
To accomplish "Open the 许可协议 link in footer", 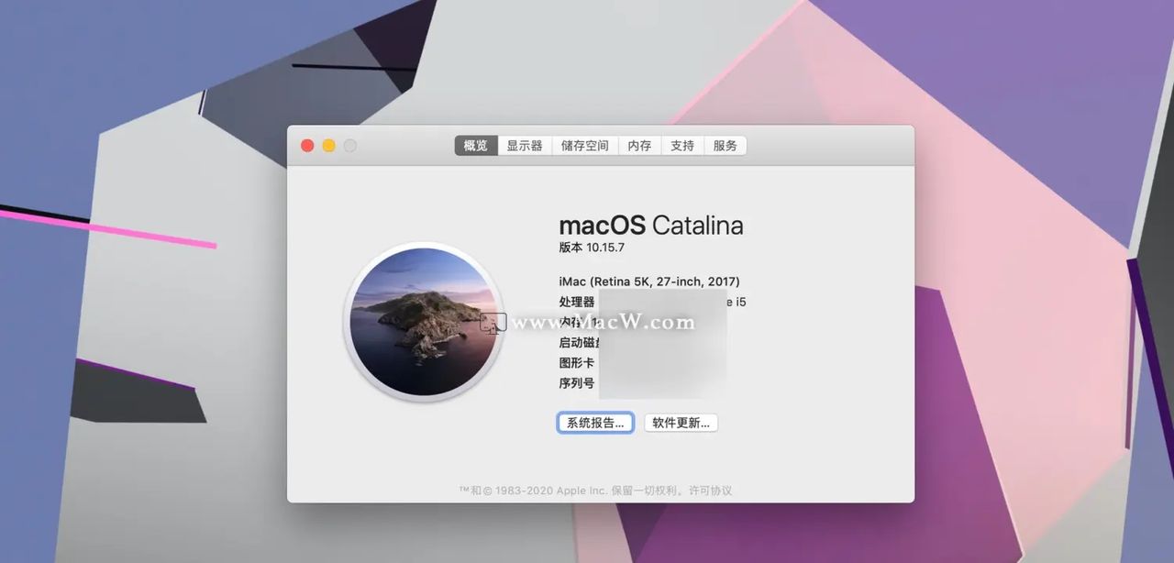I will 711,491.
